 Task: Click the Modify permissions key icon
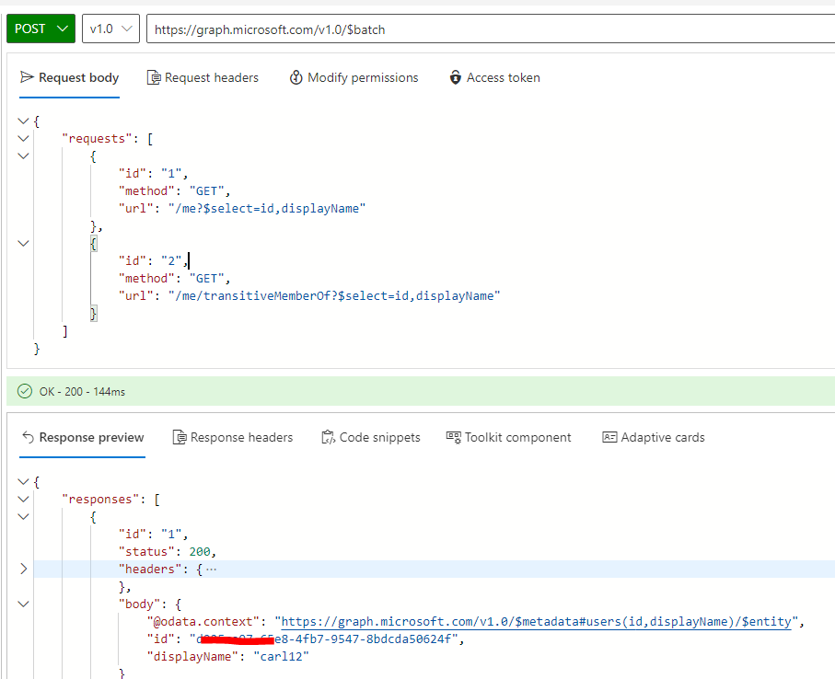click(x=296, y=77)
